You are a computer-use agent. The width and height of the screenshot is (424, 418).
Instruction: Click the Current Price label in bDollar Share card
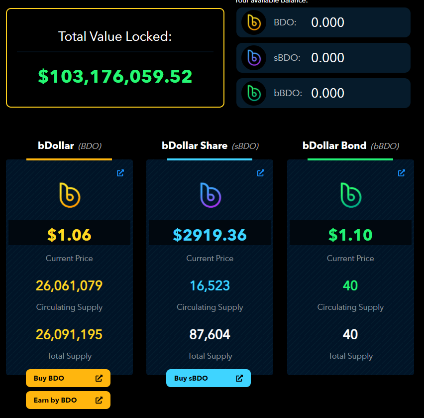point(210,258)
